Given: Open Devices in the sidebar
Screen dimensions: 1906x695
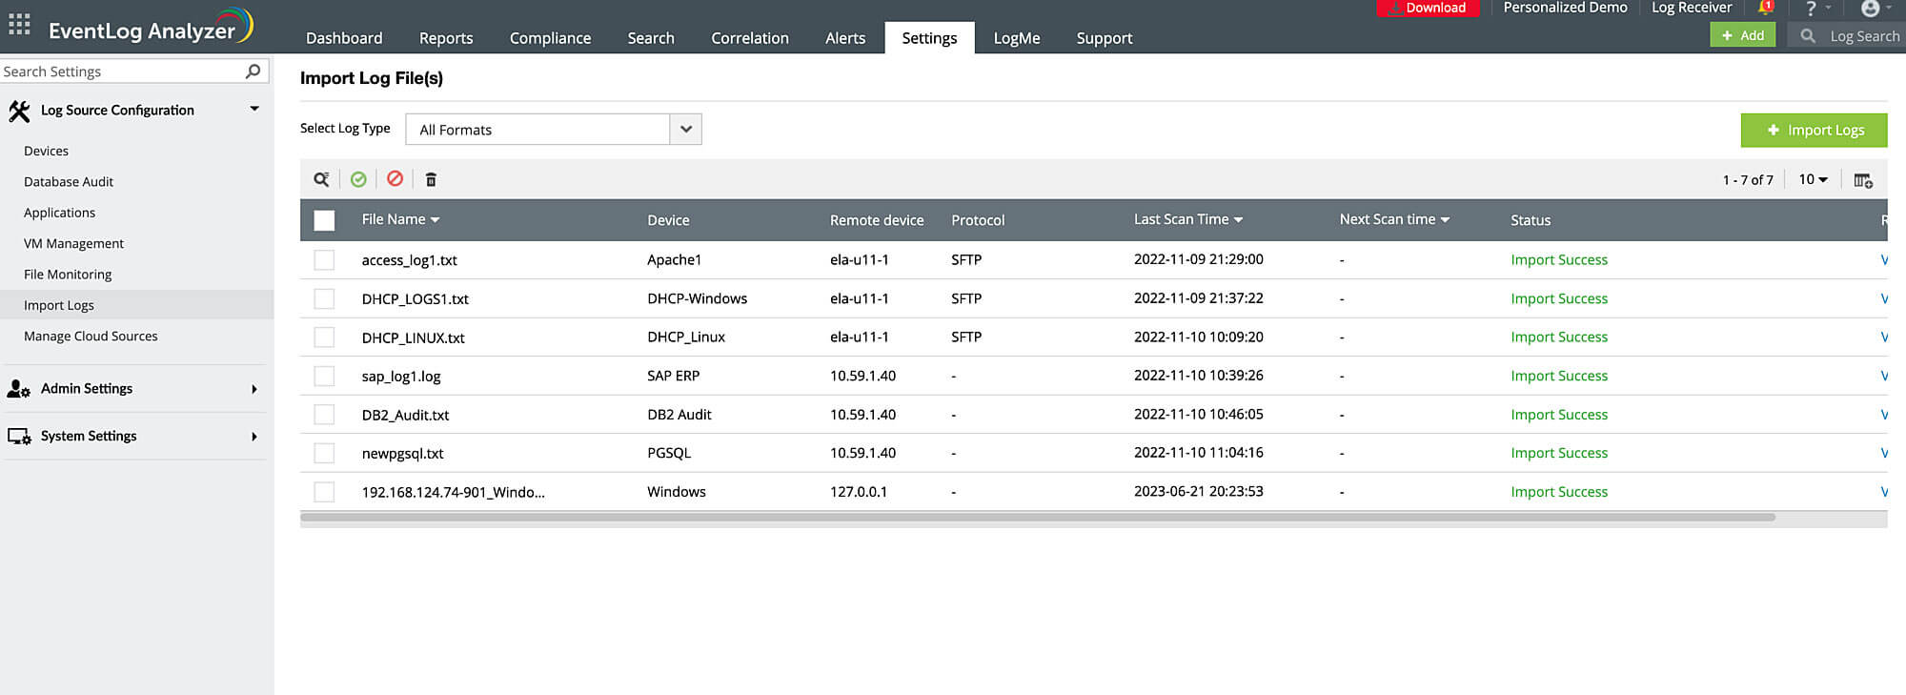Looking at the screenshot, I should (x=46, y=151).
